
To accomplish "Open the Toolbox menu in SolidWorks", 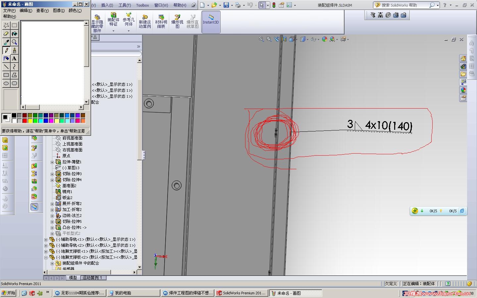I will [142, 5].
